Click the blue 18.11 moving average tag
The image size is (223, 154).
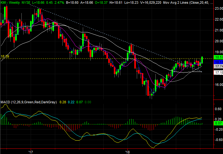click(x=218, y=62)
